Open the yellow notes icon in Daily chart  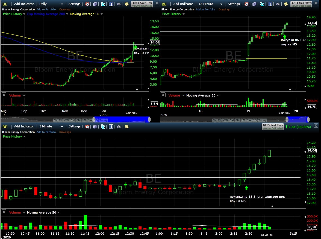(127, 4)
